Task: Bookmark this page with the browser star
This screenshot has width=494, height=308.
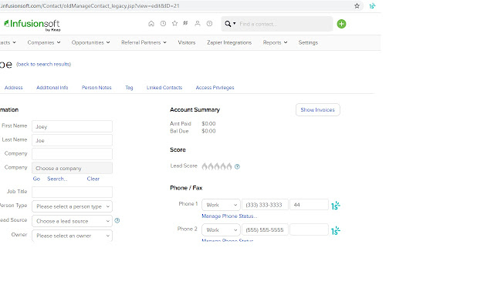Action: [x=357, y=5]
